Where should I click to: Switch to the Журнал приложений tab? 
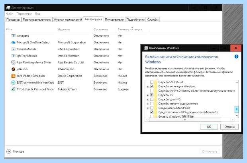[x=68, y=20]
